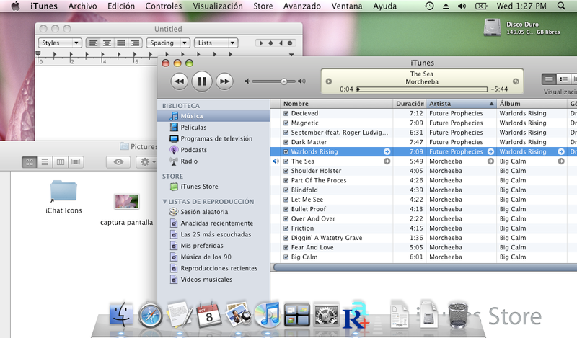Collapse the Listas de Reproducción section
This screenshot has width=577, height=338.
tap(166, 202)
